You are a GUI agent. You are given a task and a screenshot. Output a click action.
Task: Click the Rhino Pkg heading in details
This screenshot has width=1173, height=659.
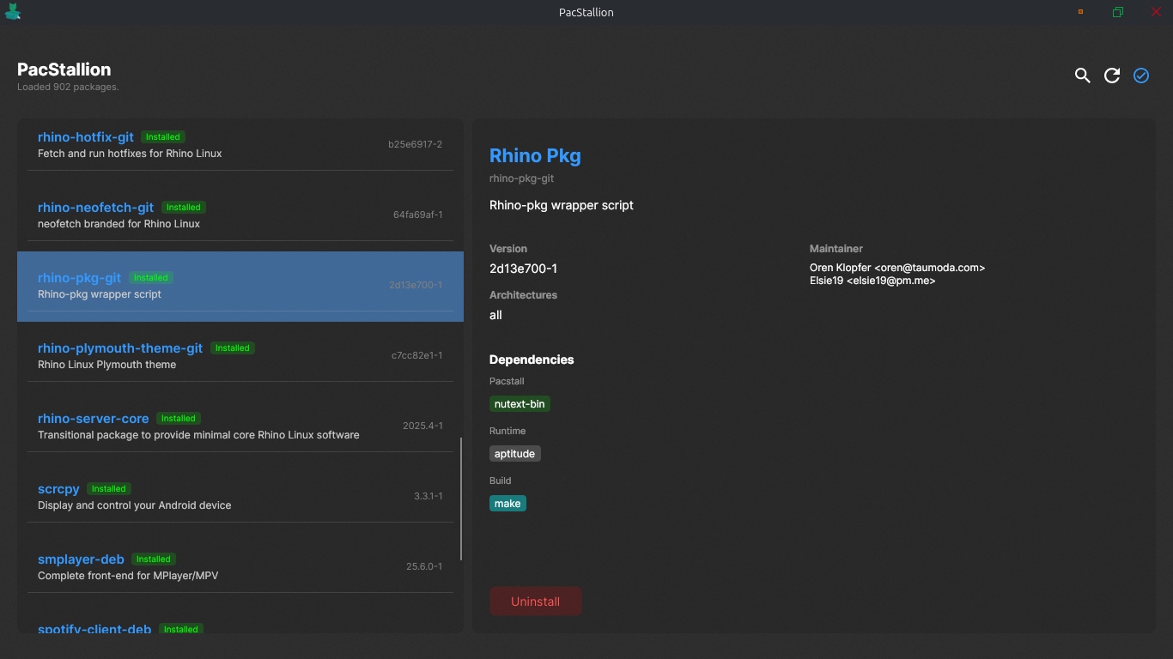[535, 156]
